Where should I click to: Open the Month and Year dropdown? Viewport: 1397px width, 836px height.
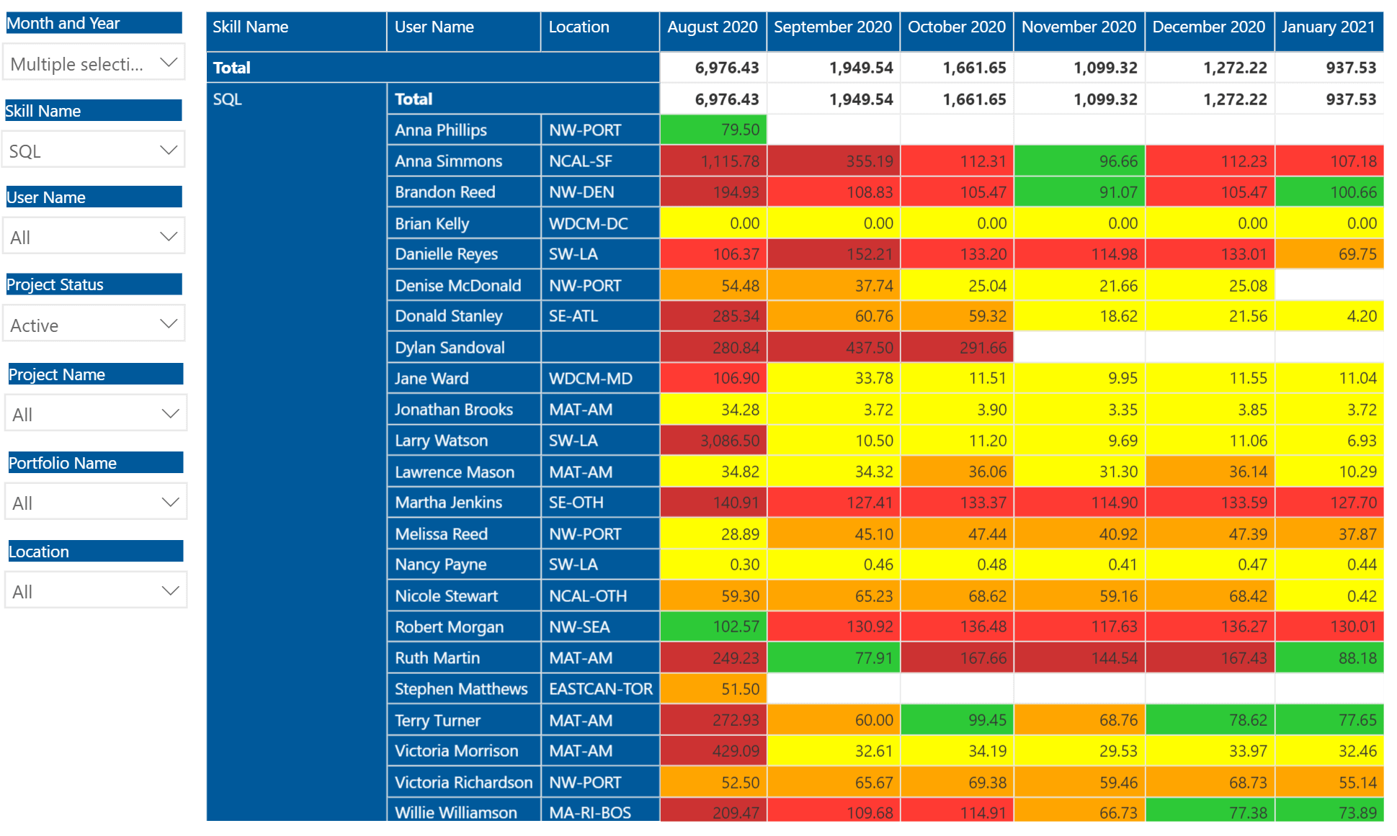(x=94, y=63)
